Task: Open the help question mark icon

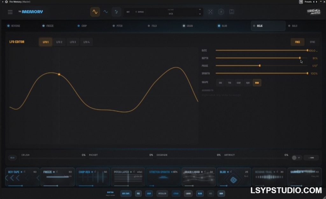Action: (221, 12)
